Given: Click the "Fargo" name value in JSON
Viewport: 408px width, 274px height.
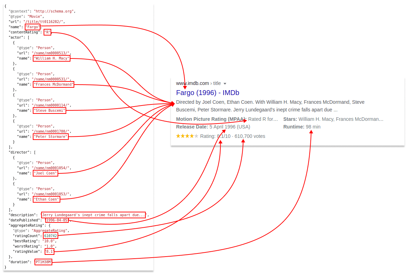Looking at the screenshot, I should 32,27.
